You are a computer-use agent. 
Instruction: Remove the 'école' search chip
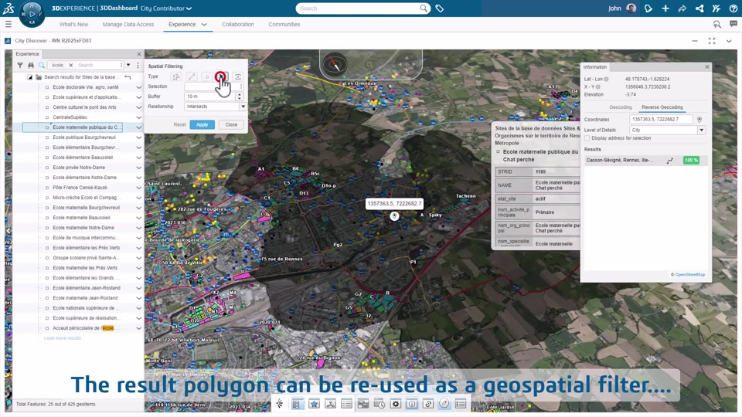[70, 65]
